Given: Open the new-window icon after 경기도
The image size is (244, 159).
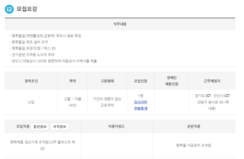Looking at the screenshot, I should [x=208, y=96].
